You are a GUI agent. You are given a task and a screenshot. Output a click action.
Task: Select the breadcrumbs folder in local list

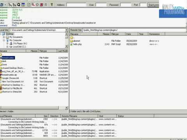click(x=8, y=58)
